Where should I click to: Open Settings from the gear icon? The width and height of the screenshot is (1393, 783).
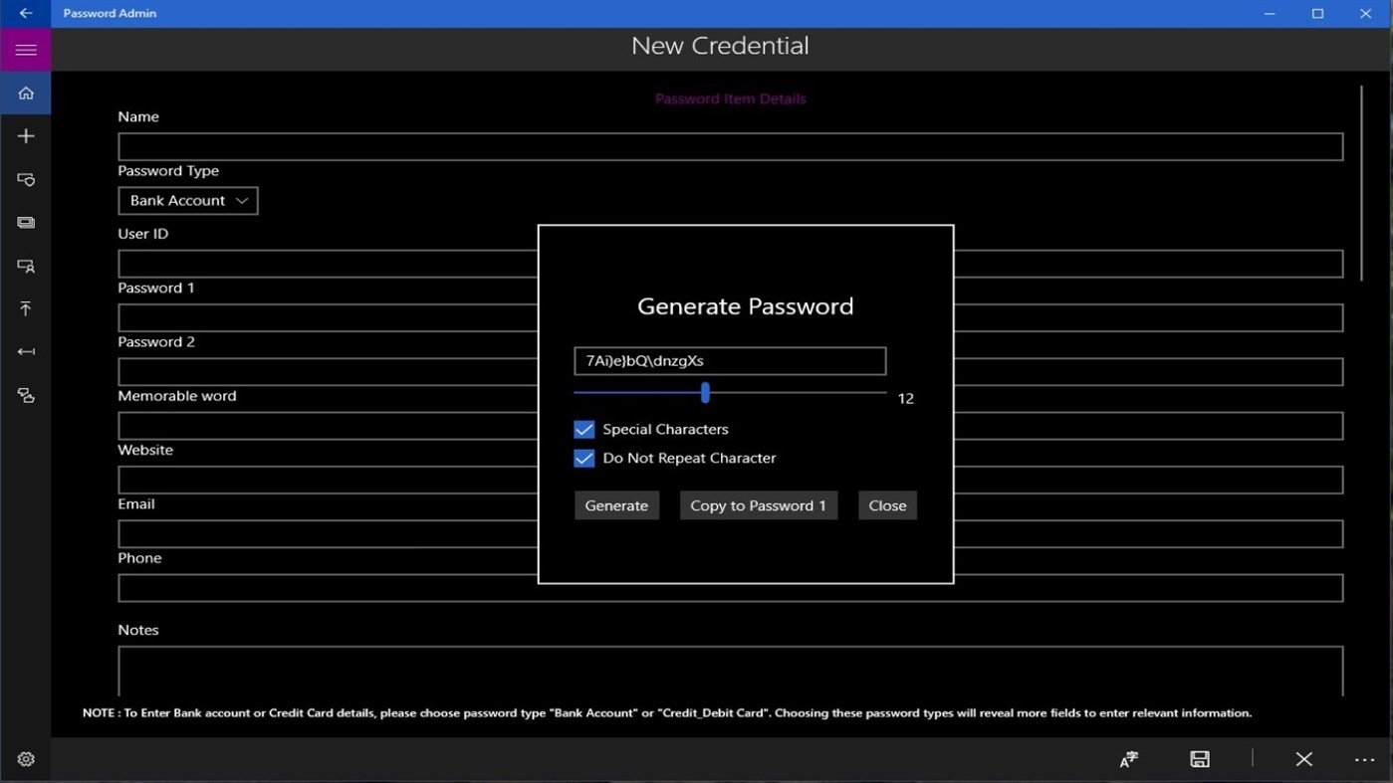(25, 758)
